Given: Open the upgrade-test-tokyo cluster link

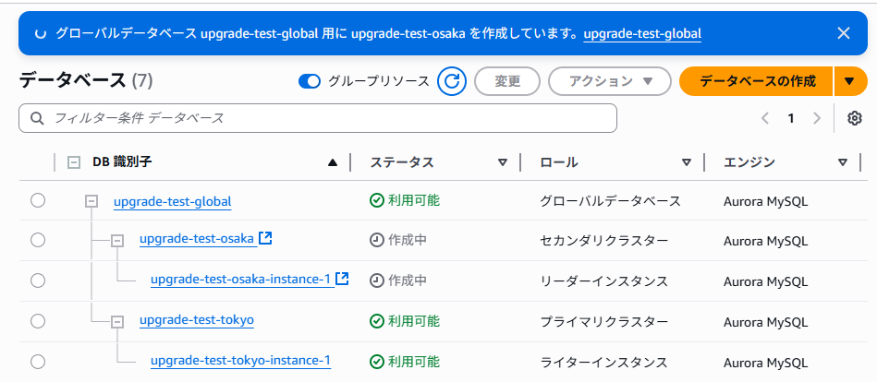Looking at the screenshot, I should (197, 320).
